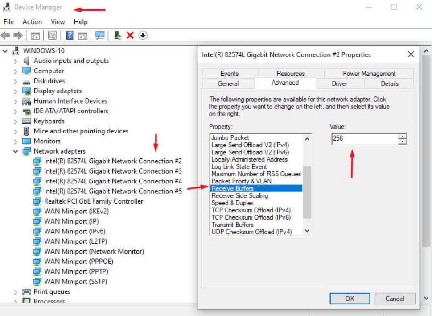Click the Disk drives icon
Image resolution: width=432 pixels, height=316 pixels.
[26, 82]
